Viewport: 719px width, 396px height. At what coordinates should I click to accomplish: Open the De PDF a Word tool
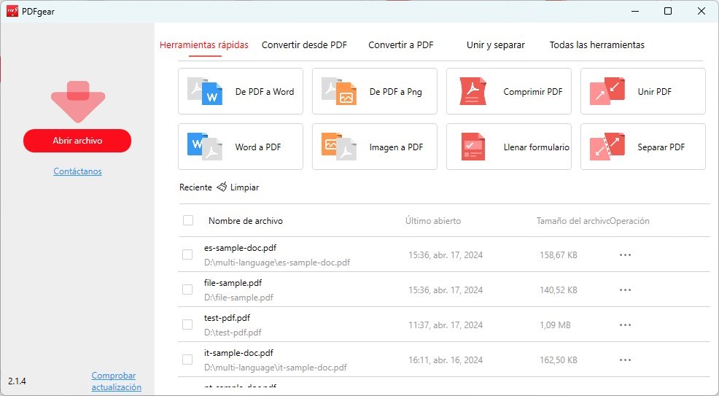pyautogui.click(x=241, y=91)
